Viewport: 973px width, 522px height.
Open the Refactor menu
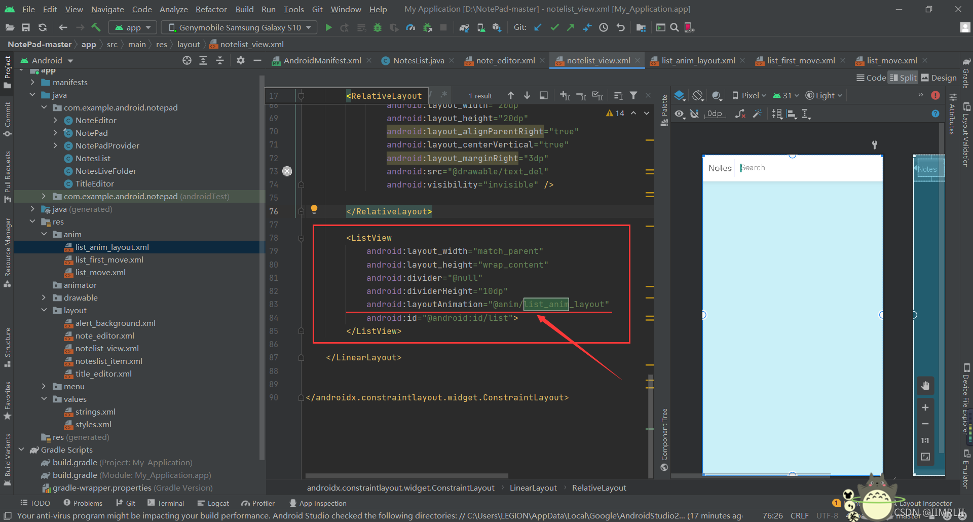point(211,9)
